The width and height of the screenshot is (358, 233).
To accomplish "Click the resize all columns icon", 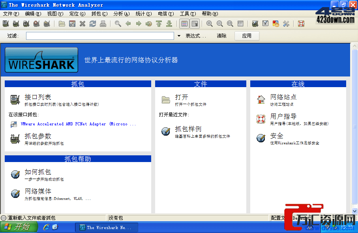I will 240,24.
